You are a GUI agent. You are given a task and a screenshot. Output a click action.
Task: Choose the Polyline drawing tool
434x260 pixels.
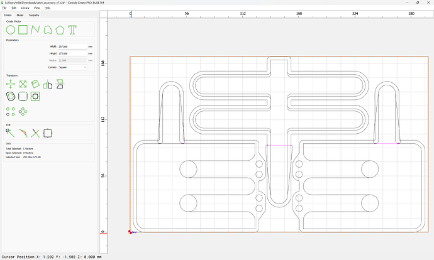(x=35, y=30)
